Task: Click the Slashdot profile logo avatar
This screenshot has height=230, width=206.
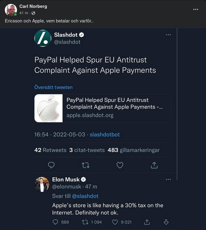Action: pyautogui.click(x=43, y=38)
